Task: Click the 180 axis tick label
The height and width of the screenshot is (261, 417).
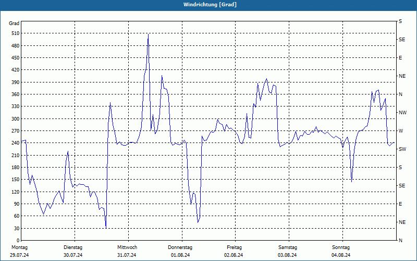Action: 16,167
